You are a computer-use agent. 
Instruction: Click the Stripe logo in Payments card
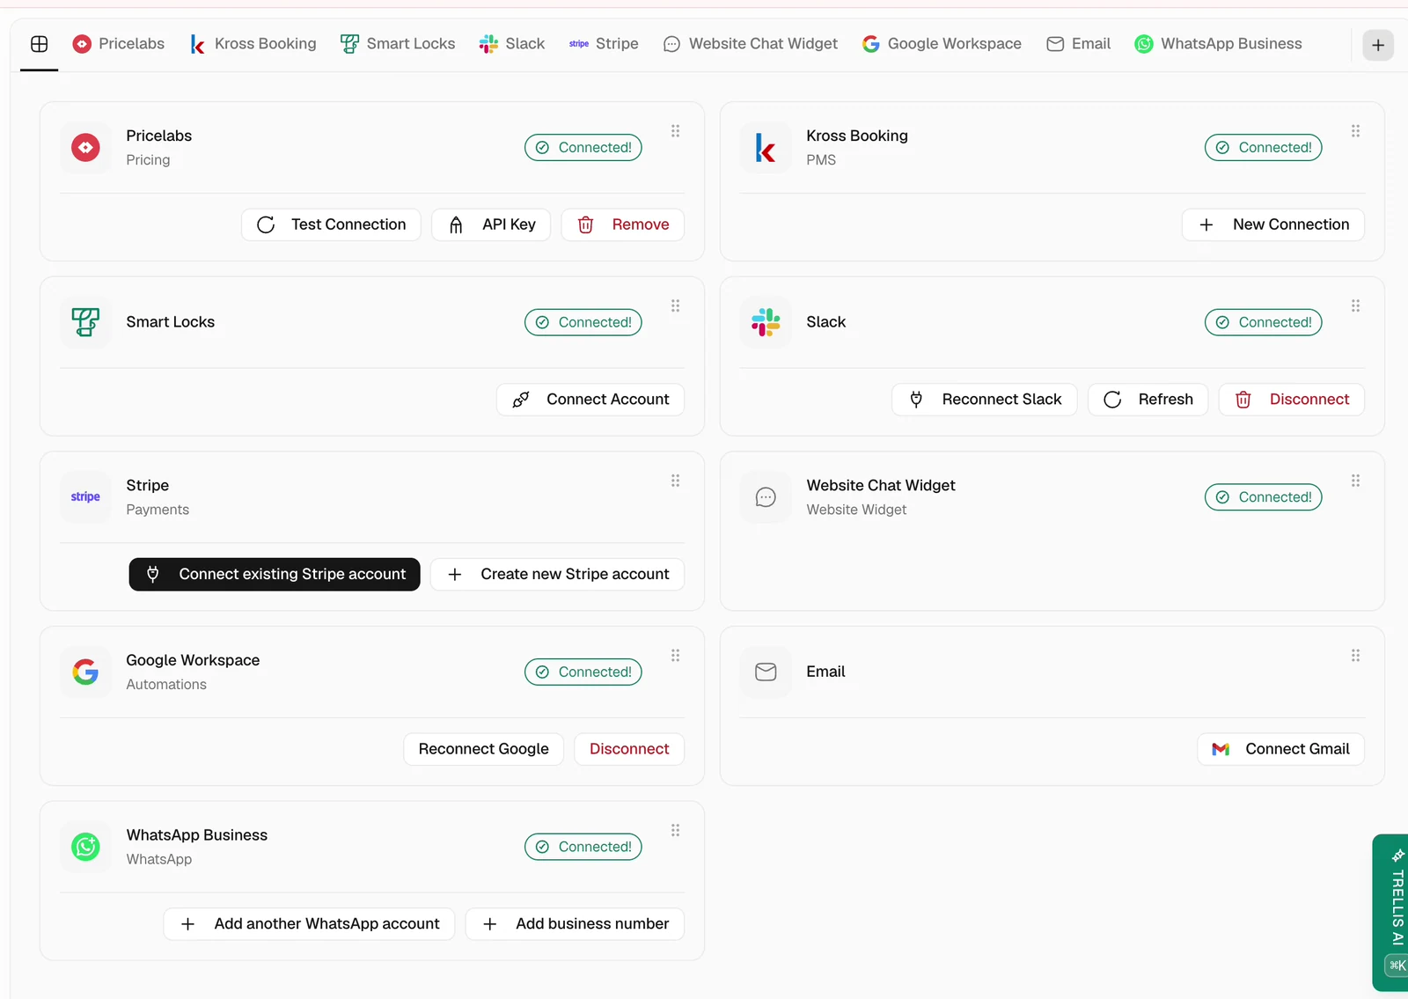[x=85, y=497]
